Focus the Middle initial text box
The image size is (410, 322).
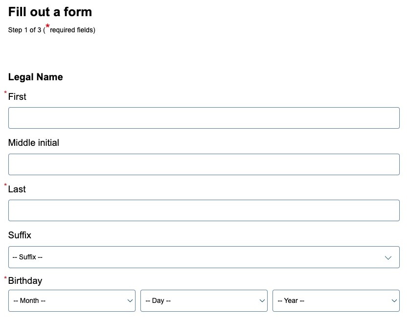pyautogui.click(x=204, y=164)
